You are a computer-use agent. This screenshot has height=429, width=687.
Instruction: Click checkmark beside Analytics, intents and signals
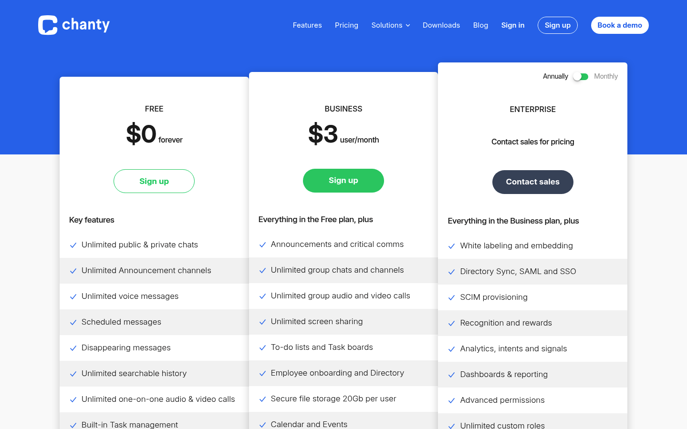point(451,349)
